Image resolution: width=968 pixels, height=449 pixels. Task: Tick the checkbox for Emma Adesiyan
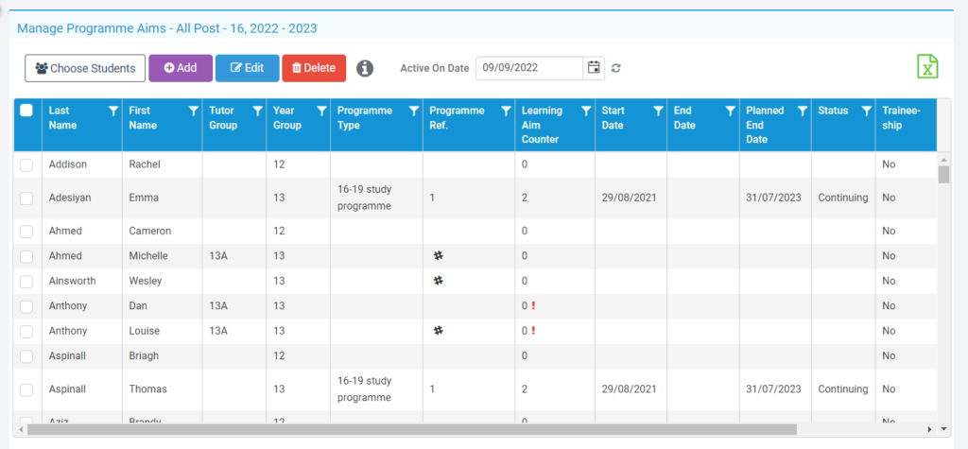[x=26, y=199]
